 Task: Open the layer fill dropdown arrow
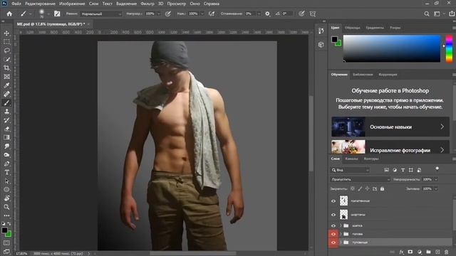coord(436,188)
